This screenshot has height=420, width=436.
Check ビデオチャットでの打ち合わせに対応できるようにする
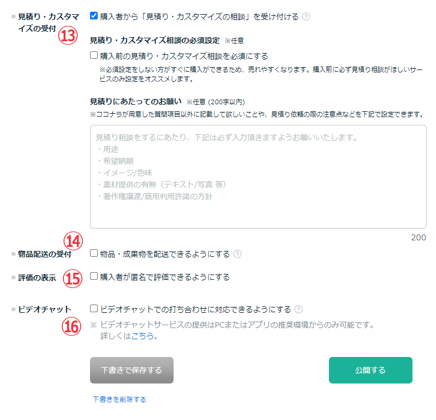94,309
